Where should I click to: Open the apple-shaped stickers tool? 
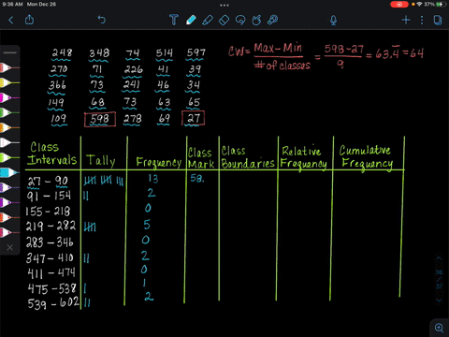[x=256, y=21]
